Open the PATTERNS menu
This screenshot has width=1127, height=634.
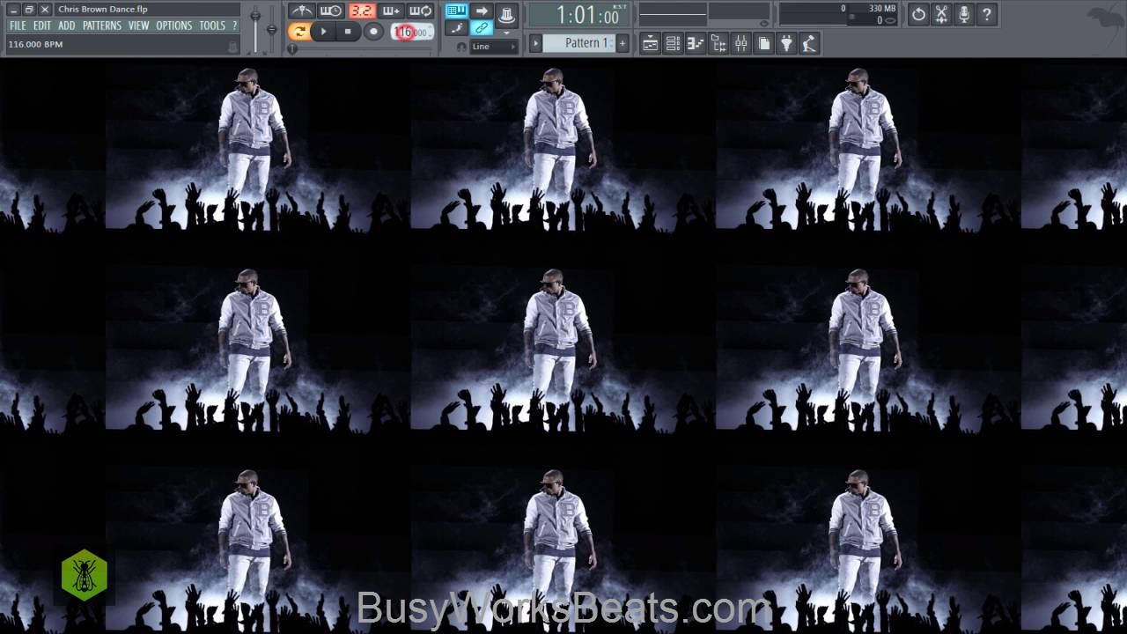click(x=102, y=26)
